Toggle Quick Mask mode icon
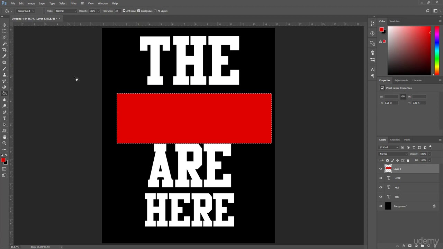This screenshot has height=249, width=443. (4, 169)
